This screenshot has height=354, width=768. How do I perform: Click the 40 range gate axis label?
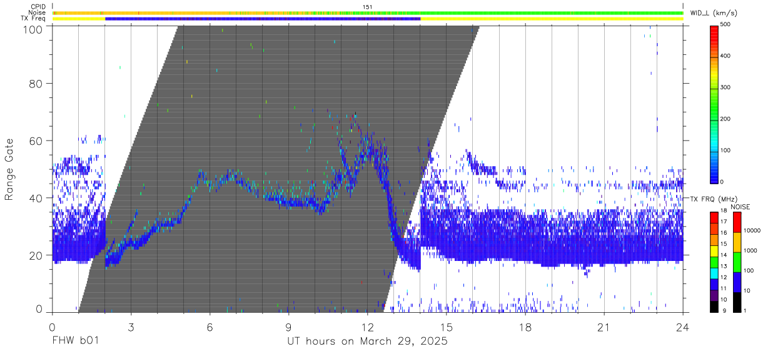36,198
